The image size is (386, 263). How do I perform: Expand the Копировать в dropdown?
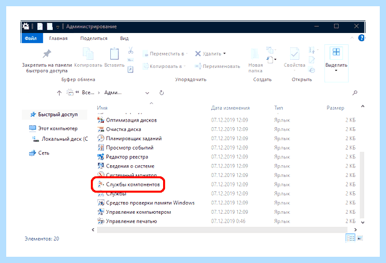pos(185,66)
